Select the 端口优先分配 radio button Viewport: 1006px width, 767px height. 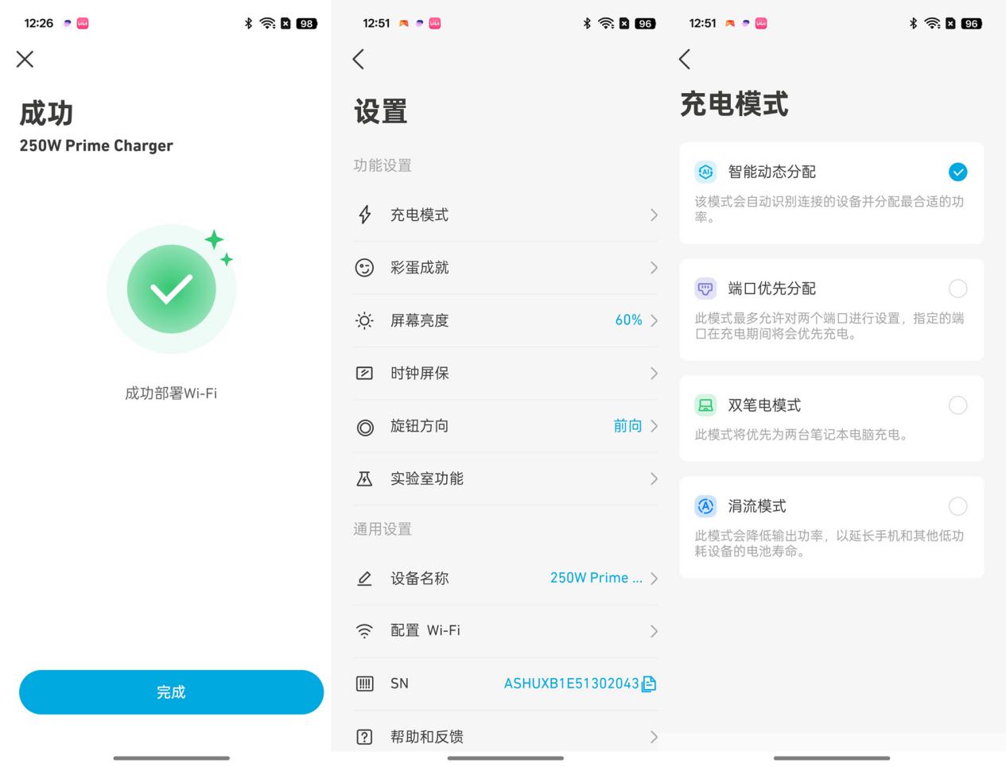point(957,289)
